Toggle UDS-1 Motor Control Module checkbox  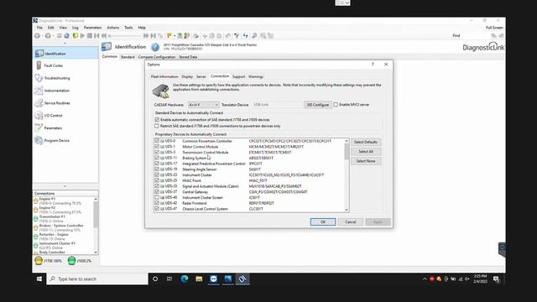tap(157, 147)
